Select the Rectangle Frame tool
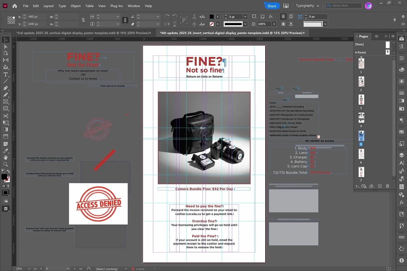This screenshot has height=271, width=407. click(5, 102)
